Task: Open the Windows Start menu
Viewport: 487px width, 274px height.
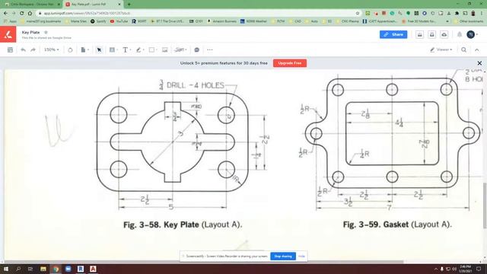Action: pyautogui.click(x=5, y=269)
